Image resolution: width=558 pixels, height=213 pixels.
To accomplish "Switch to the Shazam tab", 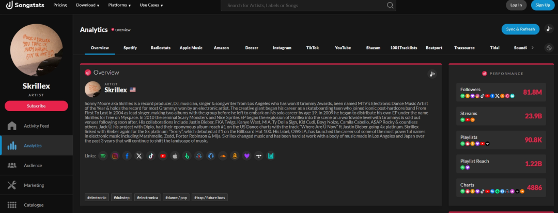I will point(374,48).
